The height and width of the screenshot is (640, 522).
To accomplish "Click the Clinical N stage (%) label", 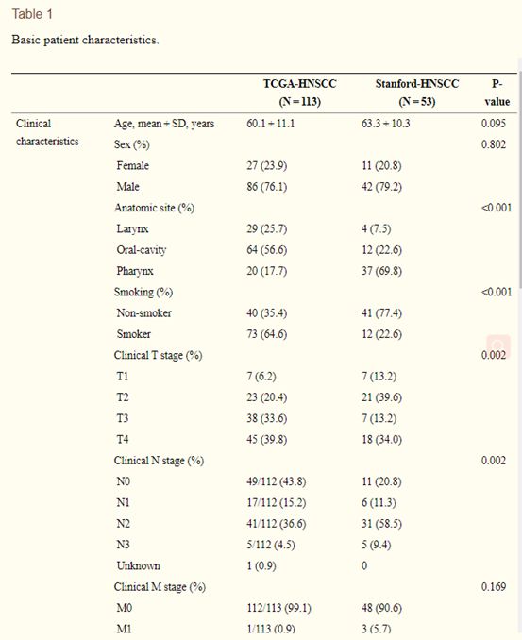I will pos(159,461).
